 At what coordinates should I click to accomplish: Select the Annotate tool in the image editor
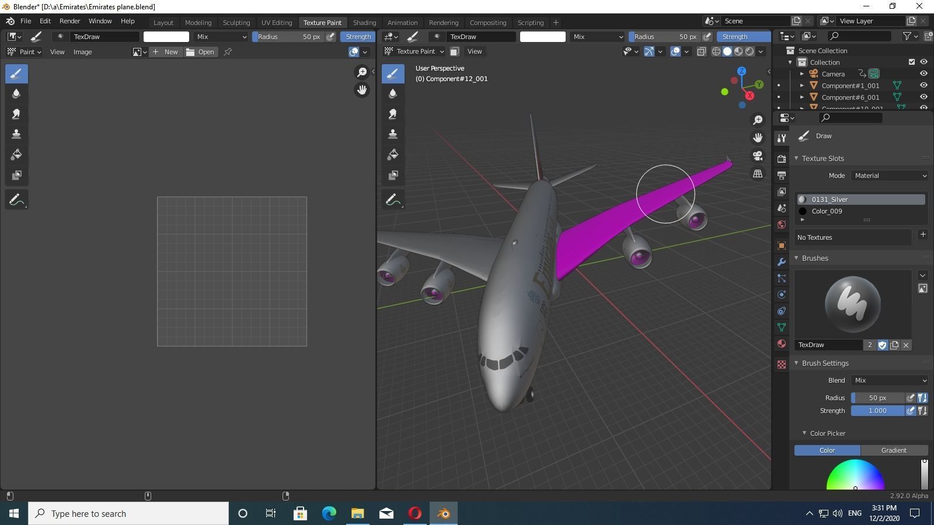[x=16, y=199]
